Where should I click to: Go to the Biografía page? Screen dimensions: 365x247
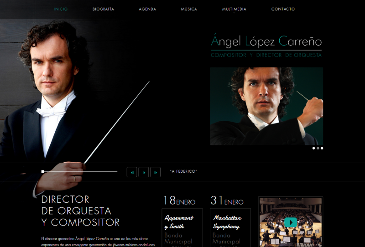pos(104,9)
